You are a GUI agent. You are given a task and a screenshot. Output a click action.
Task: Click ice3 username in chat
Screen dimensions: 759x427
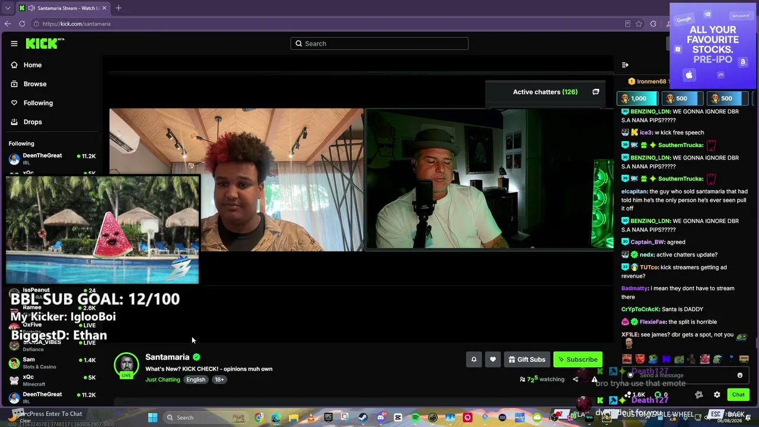click(646, 133)
